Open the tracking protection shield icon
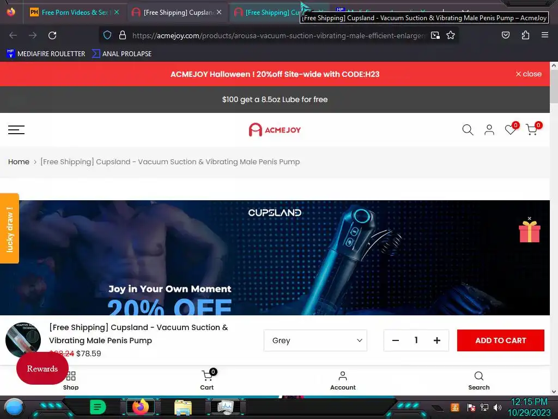The image size is (558, 419). 107,35
